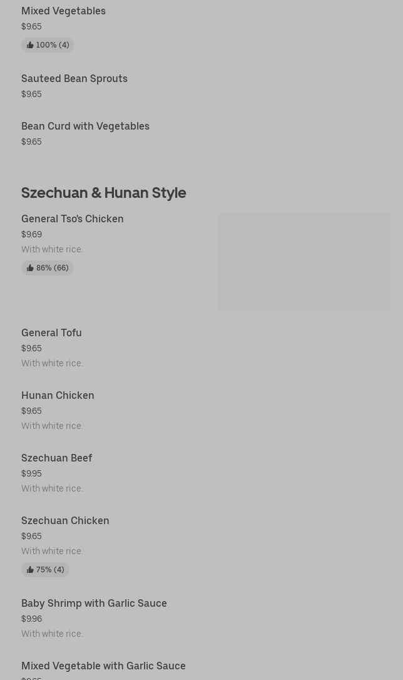
Task: Click the Szechuan & Hunan Style heading
Action: [104, 192]
